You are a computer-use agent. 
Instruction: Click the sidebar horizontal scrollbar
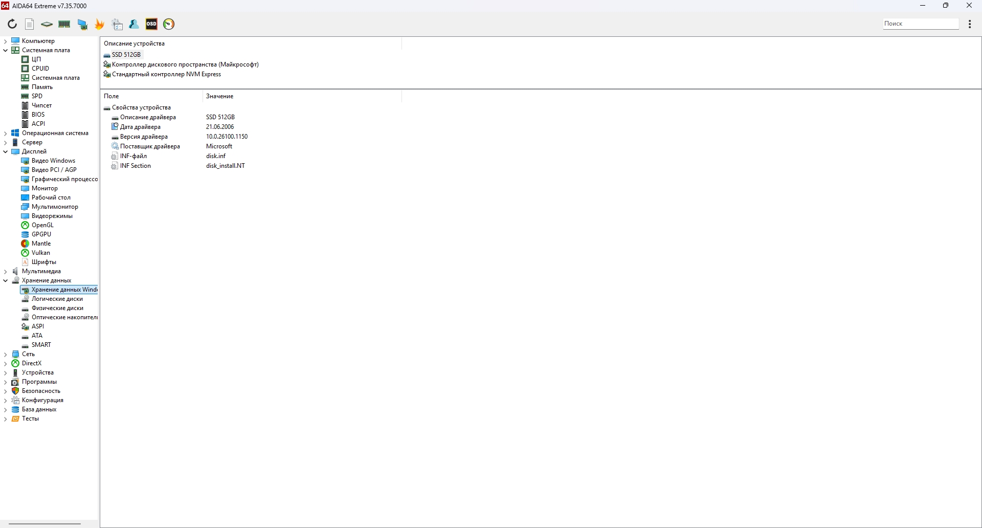45,523
